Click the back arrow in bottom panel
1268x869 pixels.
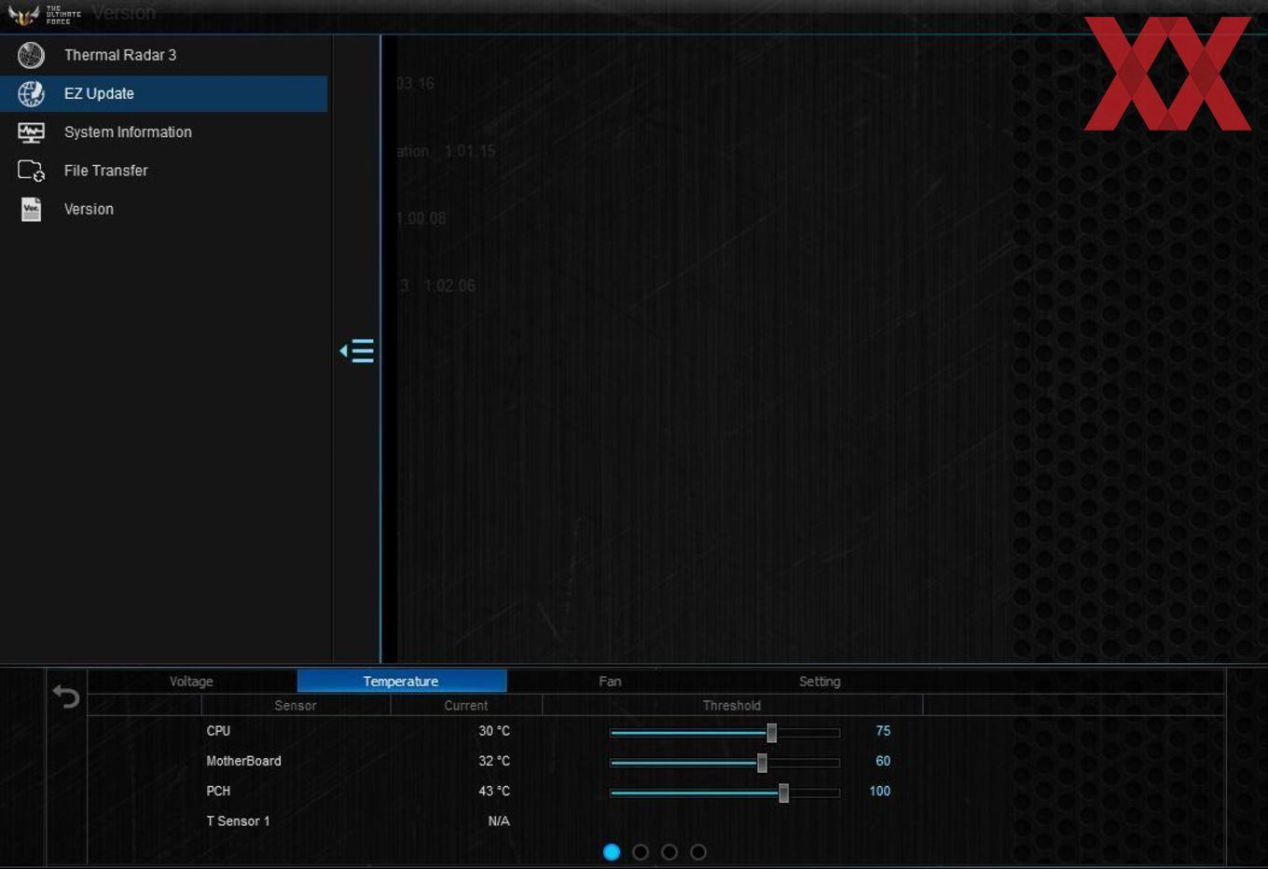click(66, 696)
